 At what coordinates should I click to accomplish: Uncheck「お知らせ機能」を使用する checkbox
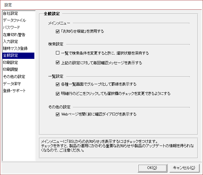coord(57,31)
